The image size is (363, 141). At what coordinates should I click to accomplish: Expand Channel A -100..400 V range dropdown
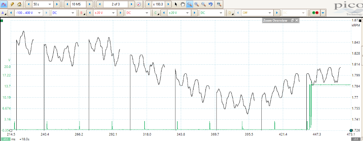tap(28, 13)
